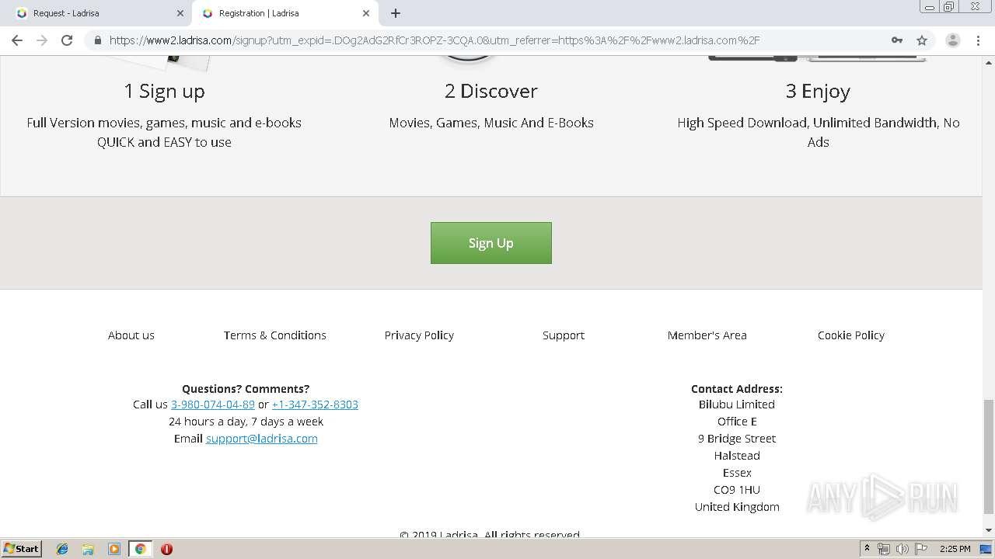This screenshot has width=995, height=559.
Task: Select the Chrome taskbar icon
Action: pyautogui.click(x=140, y=549)
